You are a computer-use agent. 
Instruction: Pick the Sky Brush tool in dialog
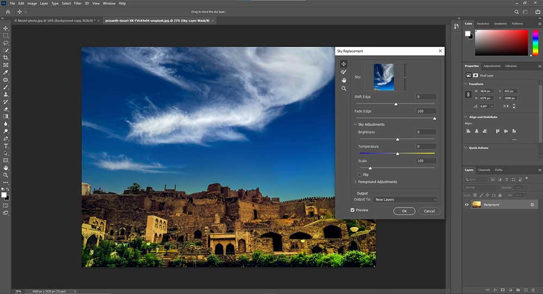[344, 72]
